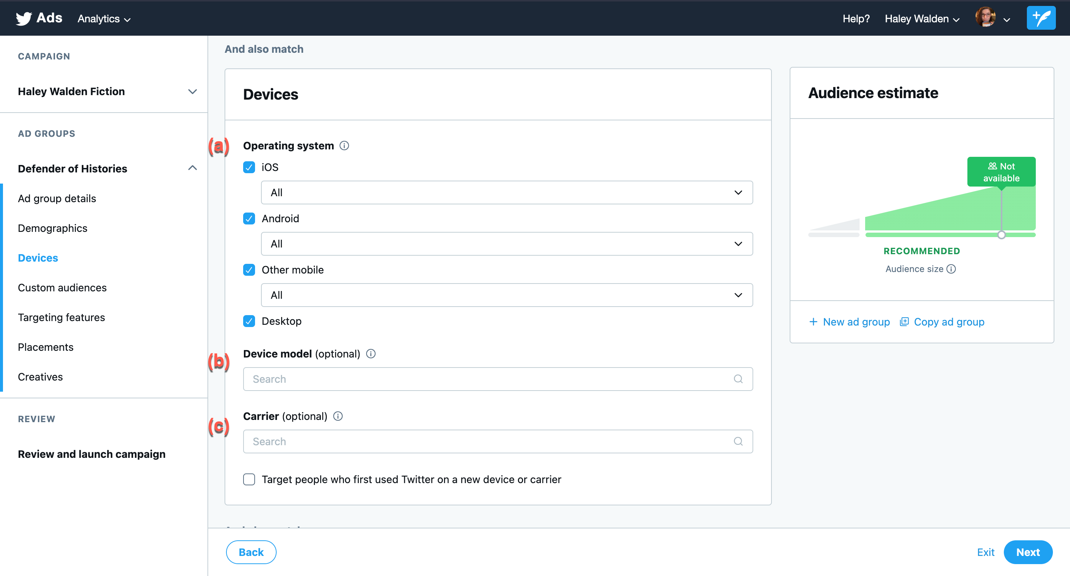
Task: Click Audience size info icon
Action: pos(951,269)
